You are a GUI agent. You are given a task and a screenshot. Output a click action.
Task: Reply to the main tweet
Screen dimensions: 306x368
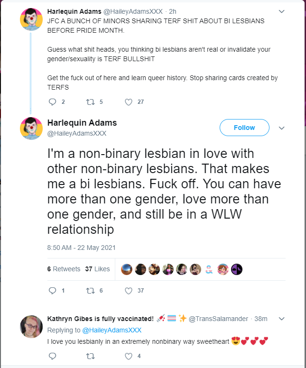[x=52, y=291]
